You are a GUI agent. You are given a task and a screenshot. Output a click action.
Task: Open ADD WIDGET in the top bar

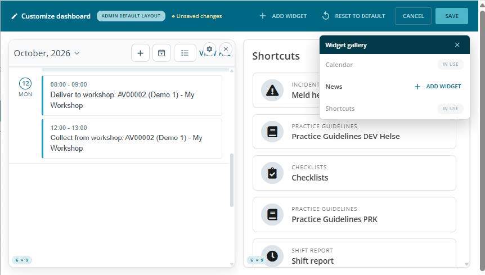pyautogui.click(x=283, y=16)
